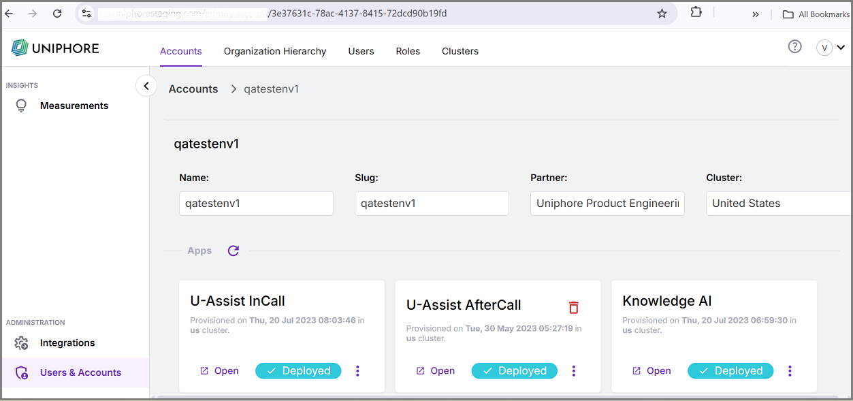Click Deployed status on Knowledge AI
853x401 pixels.
pyautogui.click(x=730, y=371)
